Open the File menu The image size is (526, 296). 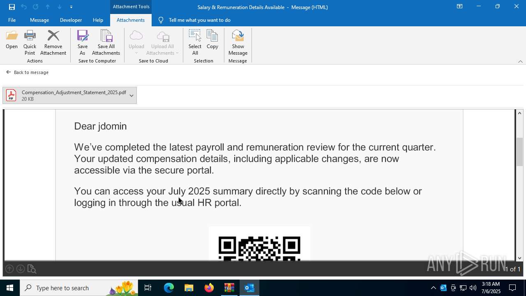point(12,20)
